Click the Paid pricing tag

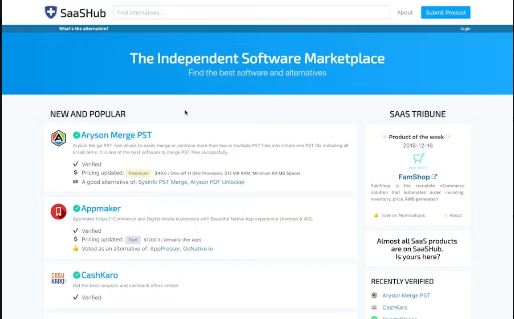coord(133,240)
